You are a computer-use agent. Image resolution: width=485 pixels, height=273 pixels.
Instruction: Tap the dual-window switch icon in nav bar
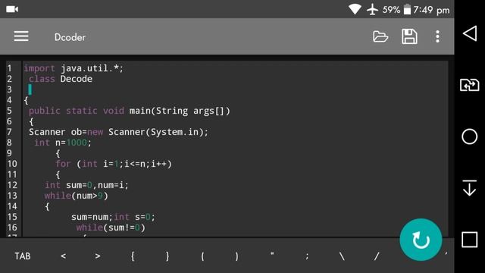pyautogui.click(x=470, y=85)
